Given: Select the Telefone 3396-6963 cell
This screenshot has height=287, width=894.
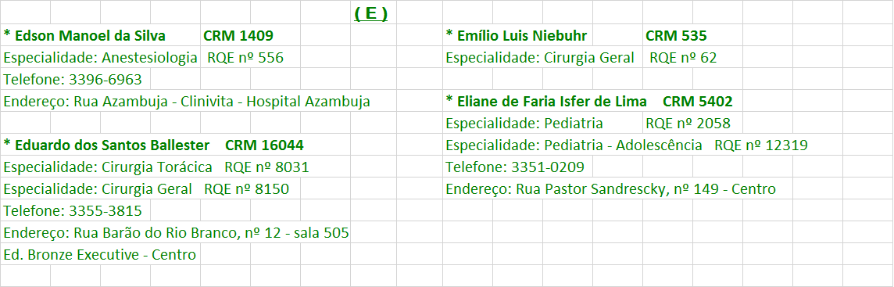Looking at the screenshot, I should 73,79.
